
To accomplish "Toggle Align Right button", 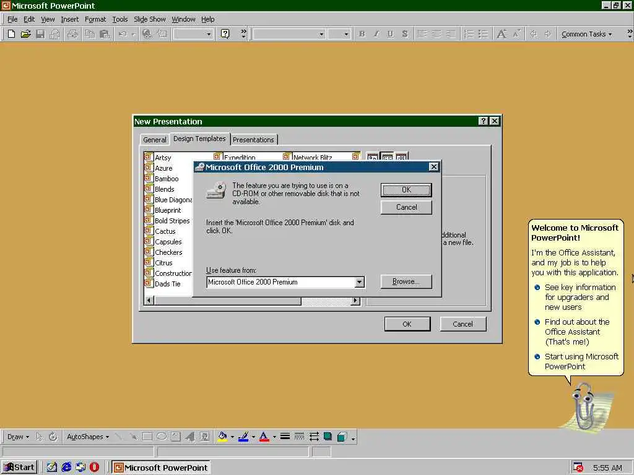I will 451,34.
